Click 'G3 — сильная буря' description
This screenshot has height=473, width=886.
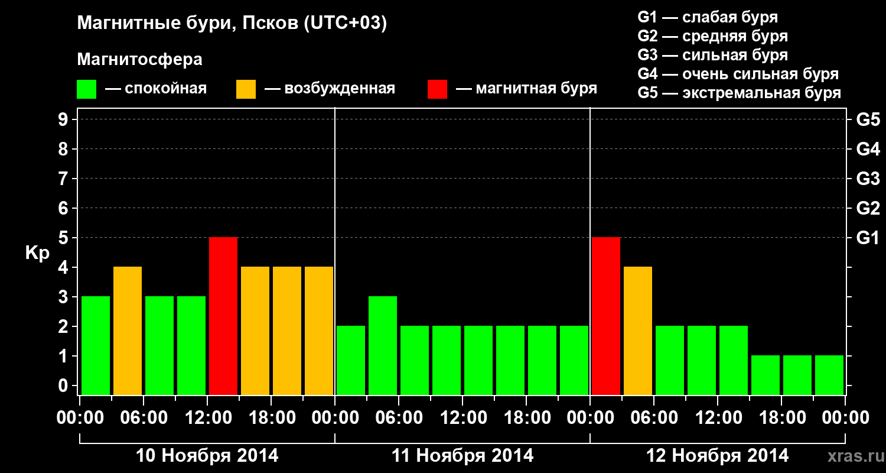click(x=713, y=55)
